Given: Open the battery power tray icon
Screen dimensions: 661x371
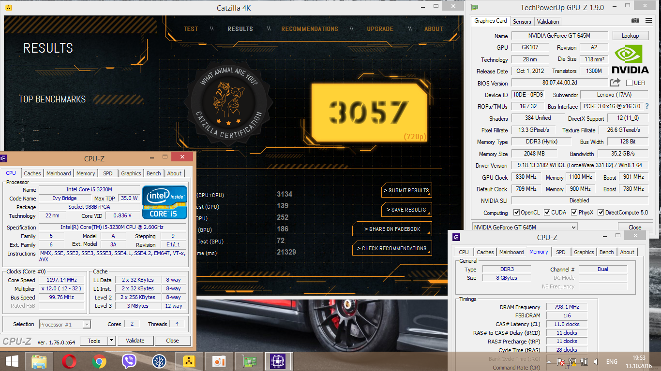Looking at the screenshot, I should [584, 362].
